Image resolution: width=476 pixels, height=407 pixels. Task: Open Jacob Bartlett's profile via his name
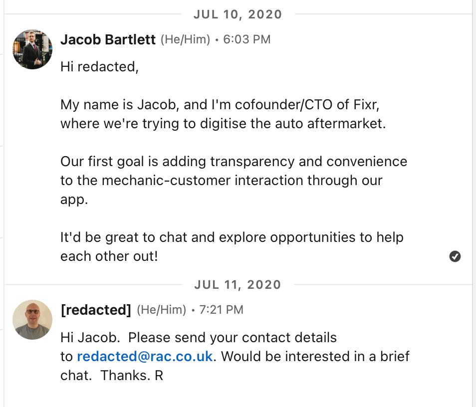(x=108, y=40)
